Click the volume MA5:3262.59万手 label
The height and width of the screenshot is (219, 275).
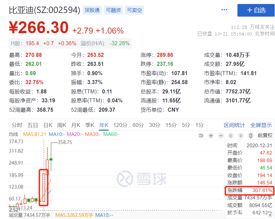pyautogui.click(x=74, y=215)
